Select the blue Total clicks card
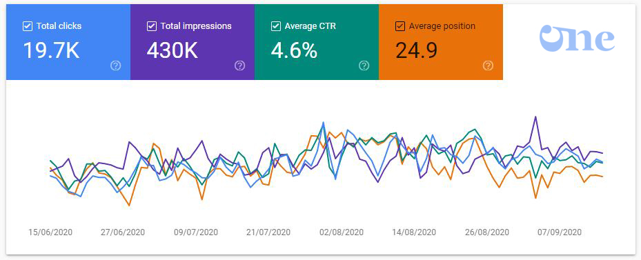 [68, 42]
